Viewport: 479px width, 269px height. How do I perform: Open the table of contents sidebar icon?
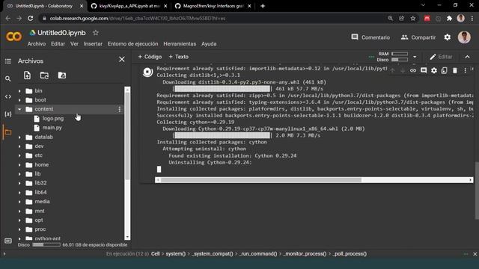click(8, 61)
